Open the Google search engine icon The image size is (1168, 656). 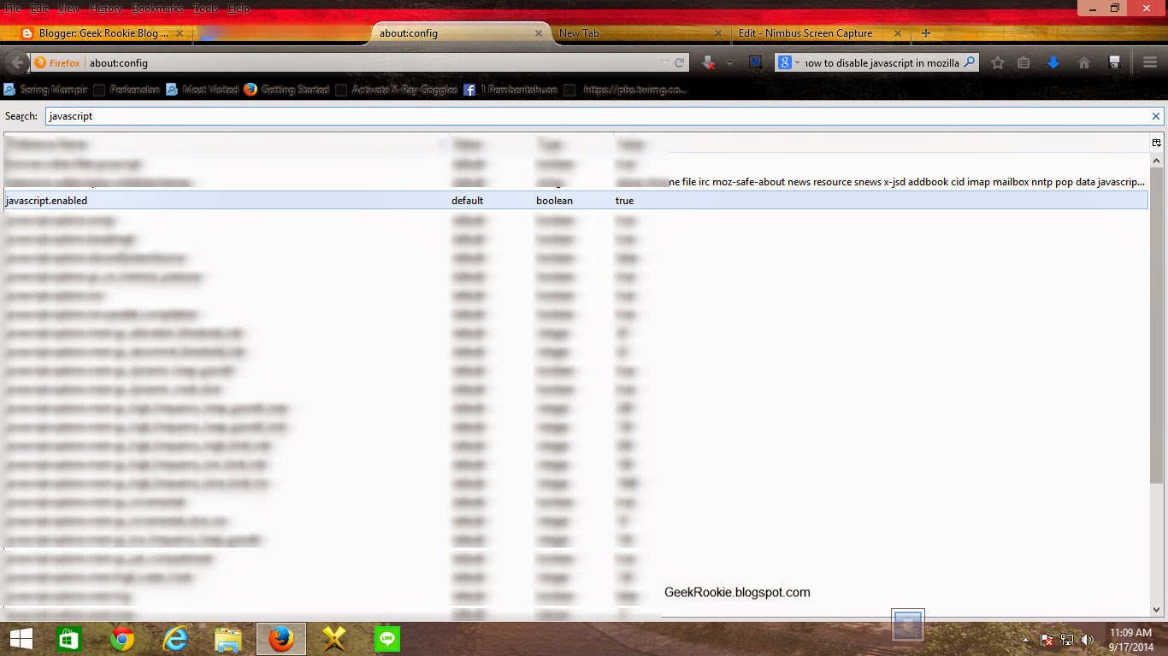[x=783, y=62]
